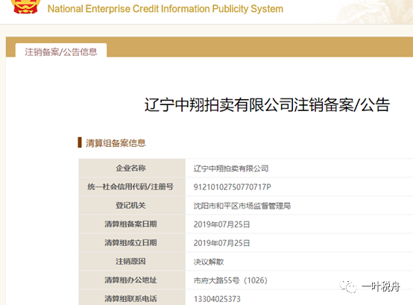Select the phone number 13304025373

tap(217, 299)
